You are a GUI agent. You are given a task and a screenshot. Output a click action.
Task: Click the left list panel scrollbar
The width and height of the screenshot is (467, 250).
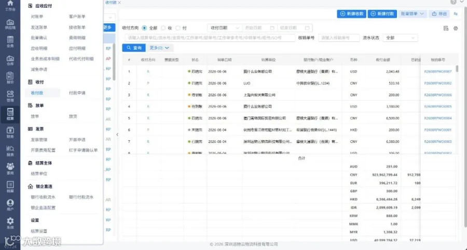point(114,61)
